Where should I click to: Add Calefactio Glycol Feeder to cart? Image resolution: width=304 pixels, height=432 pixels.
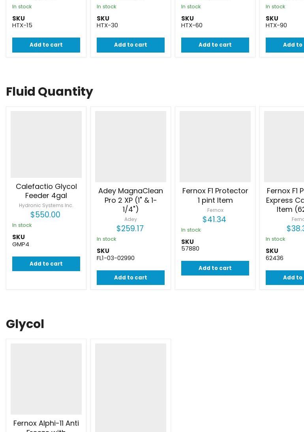pos(46,264)
